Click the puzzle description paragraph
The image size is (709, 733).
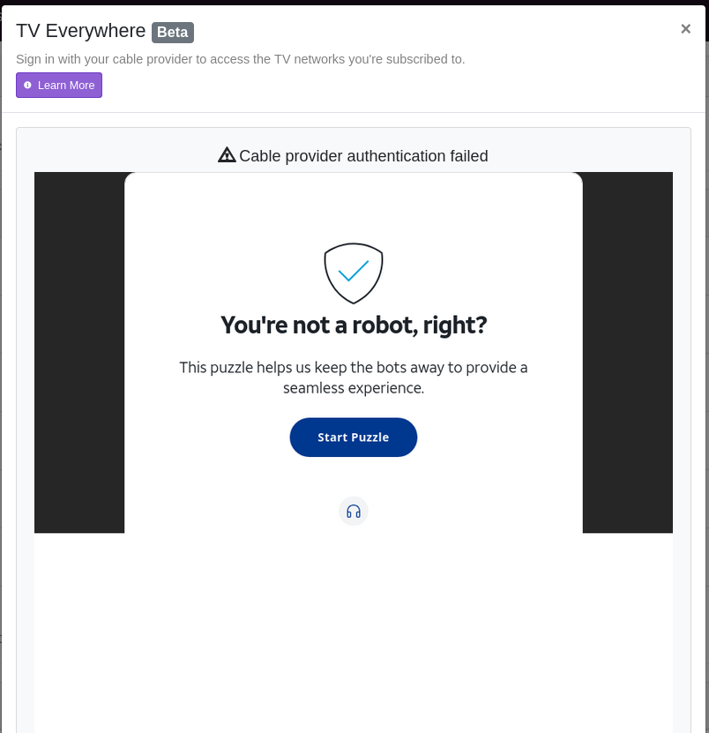tap(353, 378)
